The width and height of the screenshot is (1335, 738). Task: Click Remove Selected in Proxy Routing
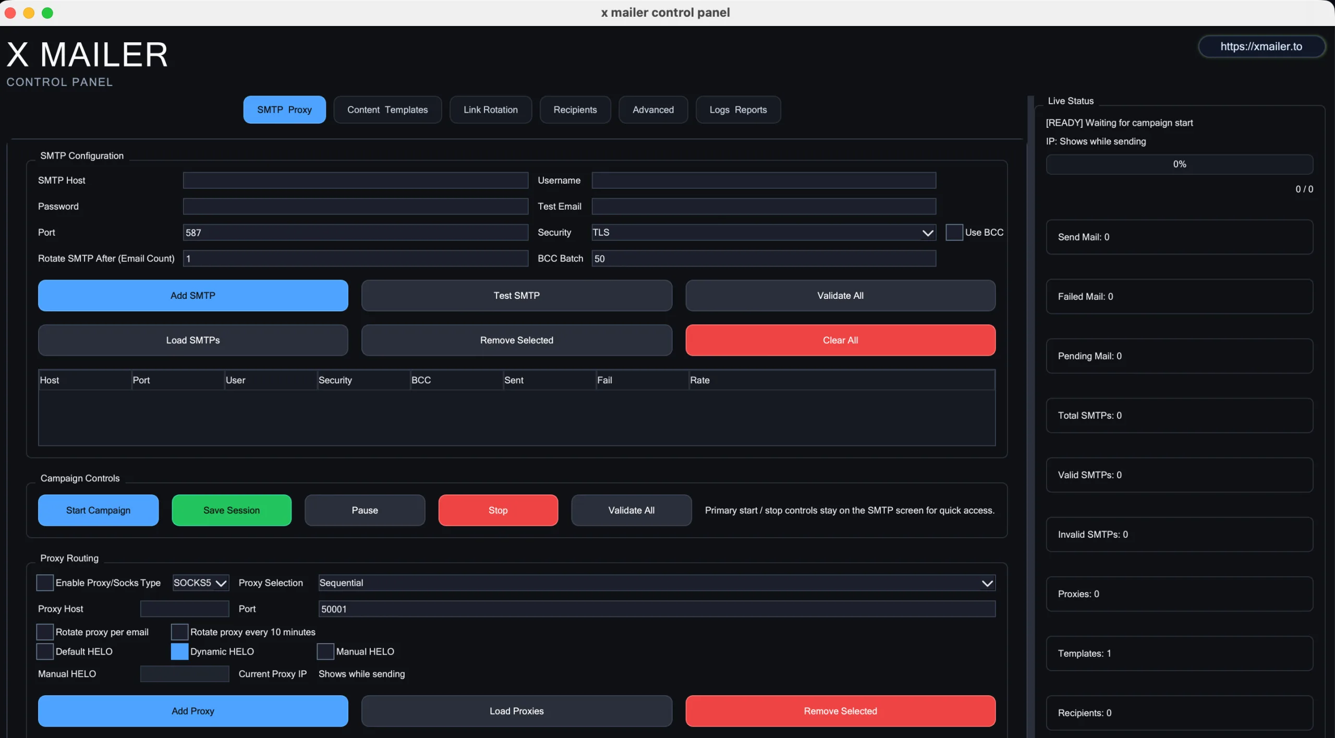point(840,711)
